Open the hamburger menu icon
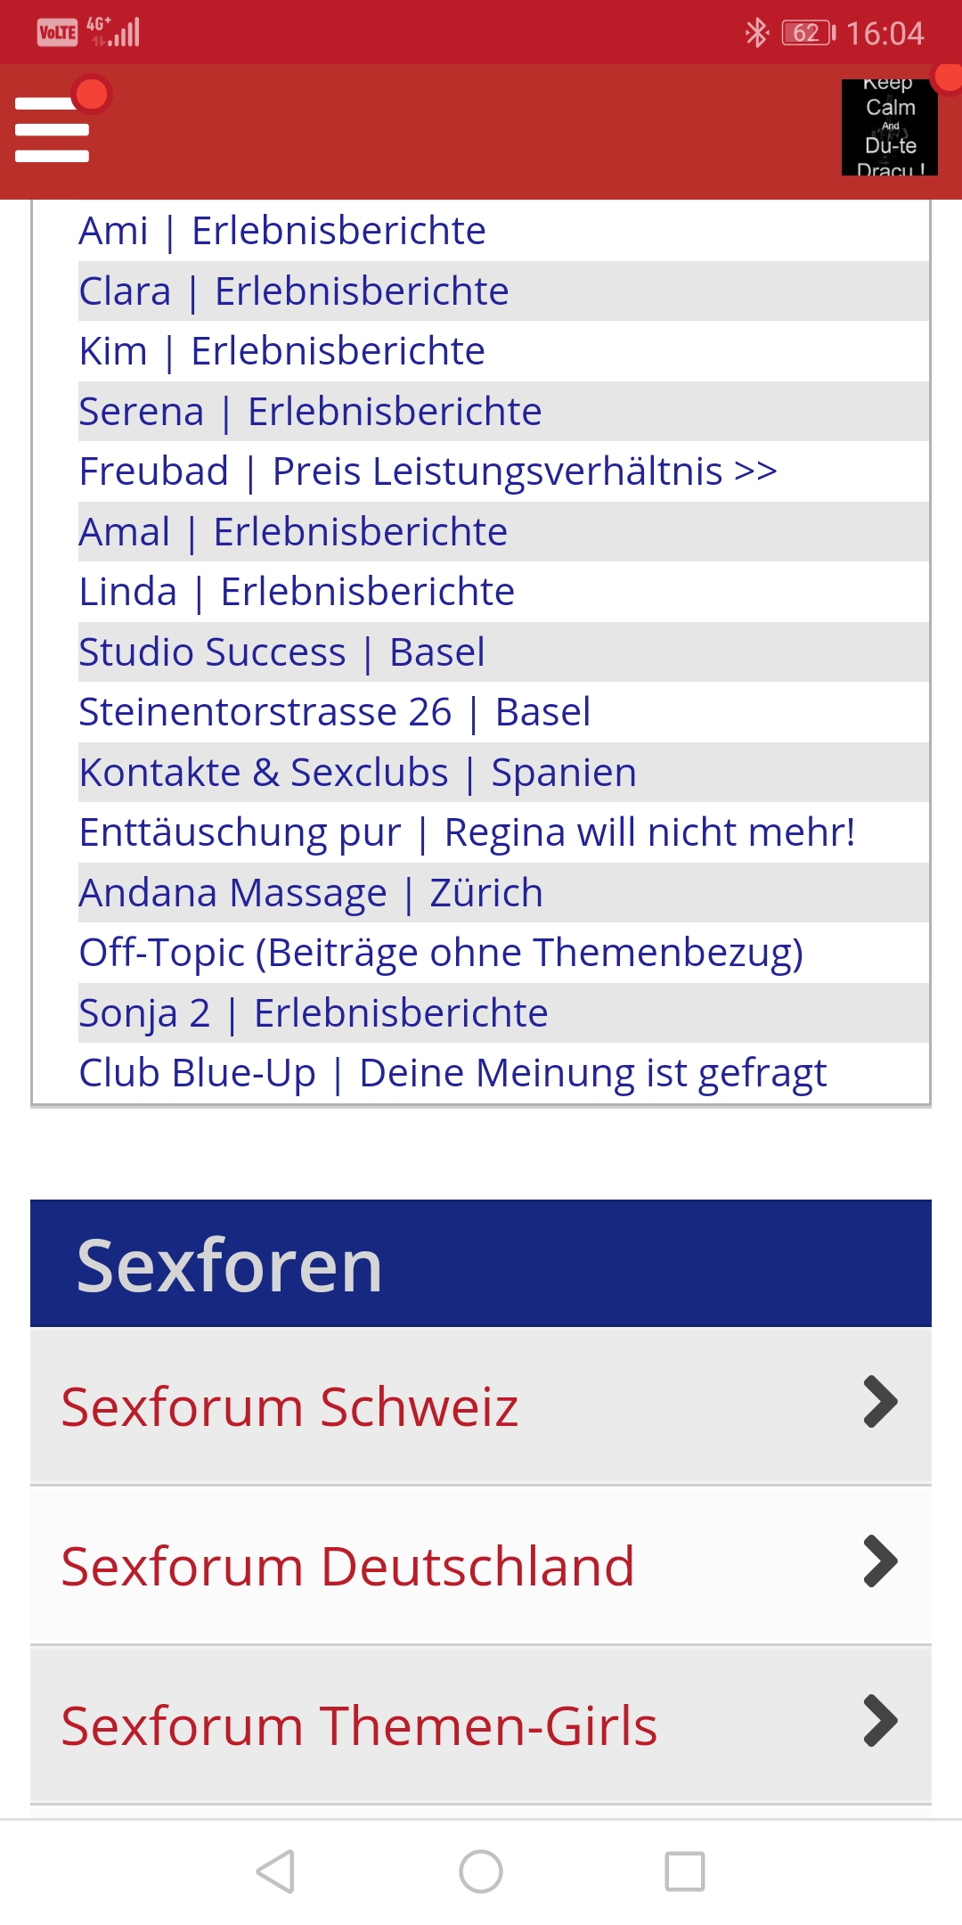962x1925 pixels. pyautogui.click(x=52, y=129)
